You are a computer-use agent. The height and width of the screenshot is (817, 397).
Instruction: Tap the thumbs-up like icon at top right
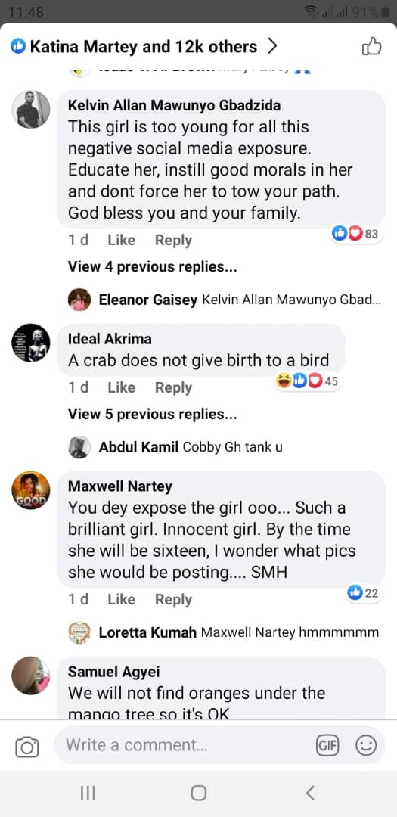click(371, 47)
